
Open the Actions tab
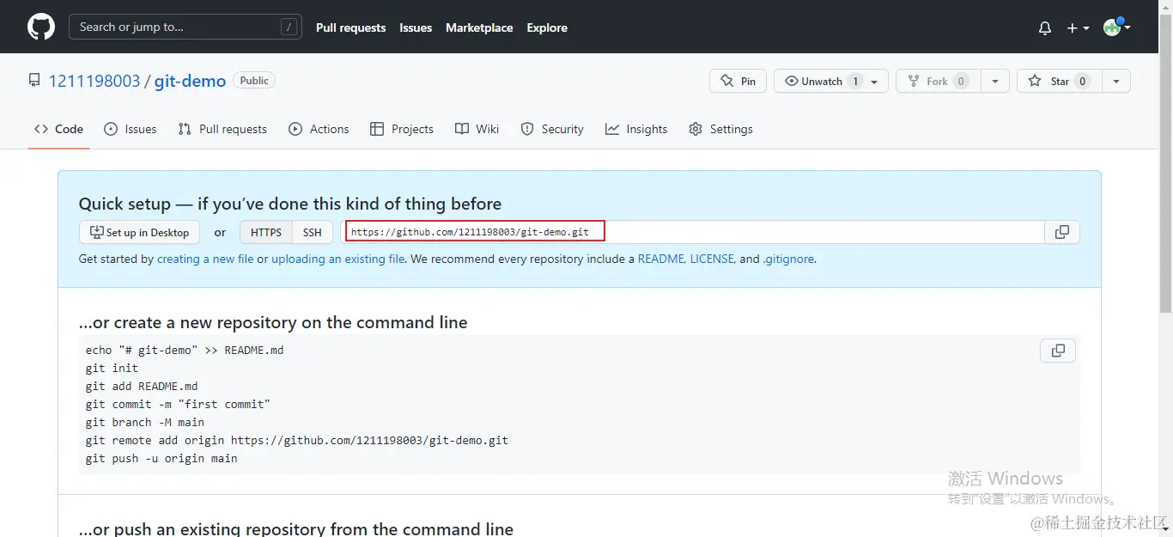(319, 129)
